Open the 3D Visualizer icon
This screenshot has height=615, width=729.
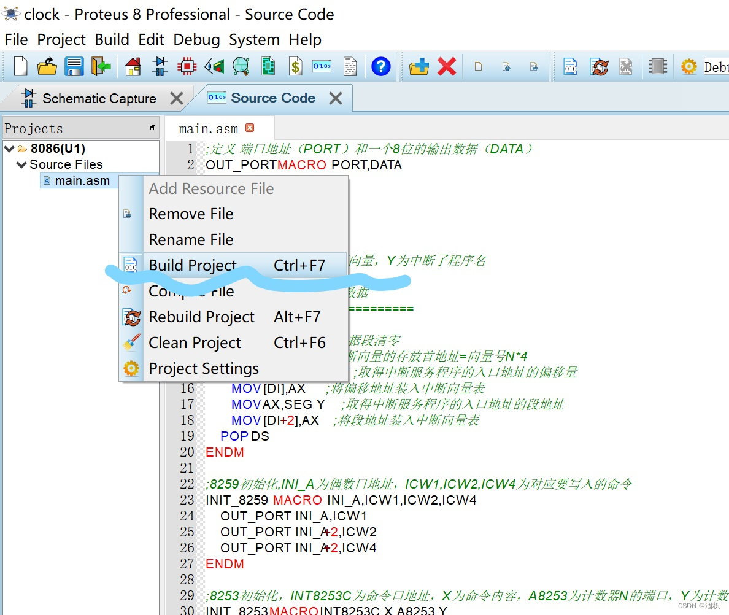pos(214,66)
